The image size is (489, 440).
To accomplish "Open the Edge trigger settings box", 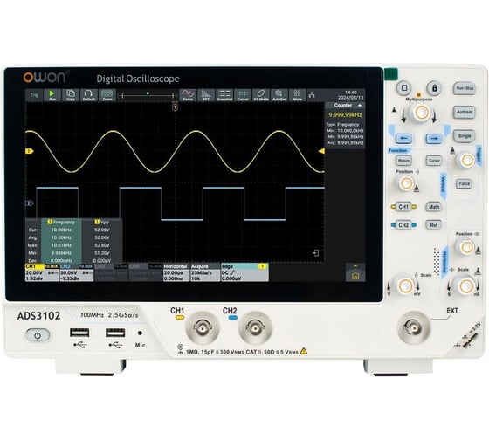I will [x=244, y=272].
